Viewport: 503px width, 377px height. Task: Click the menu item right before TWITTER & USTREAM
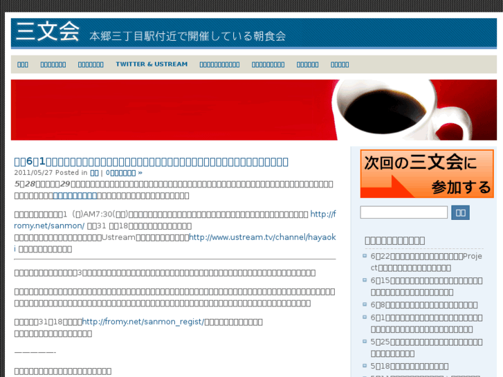point(91,64)
